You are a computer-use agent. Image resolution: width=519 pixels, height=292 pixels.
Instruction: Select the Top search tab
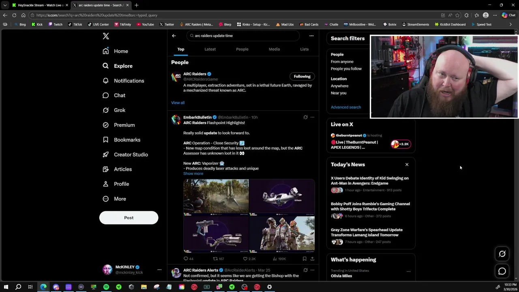click(181, 49)
